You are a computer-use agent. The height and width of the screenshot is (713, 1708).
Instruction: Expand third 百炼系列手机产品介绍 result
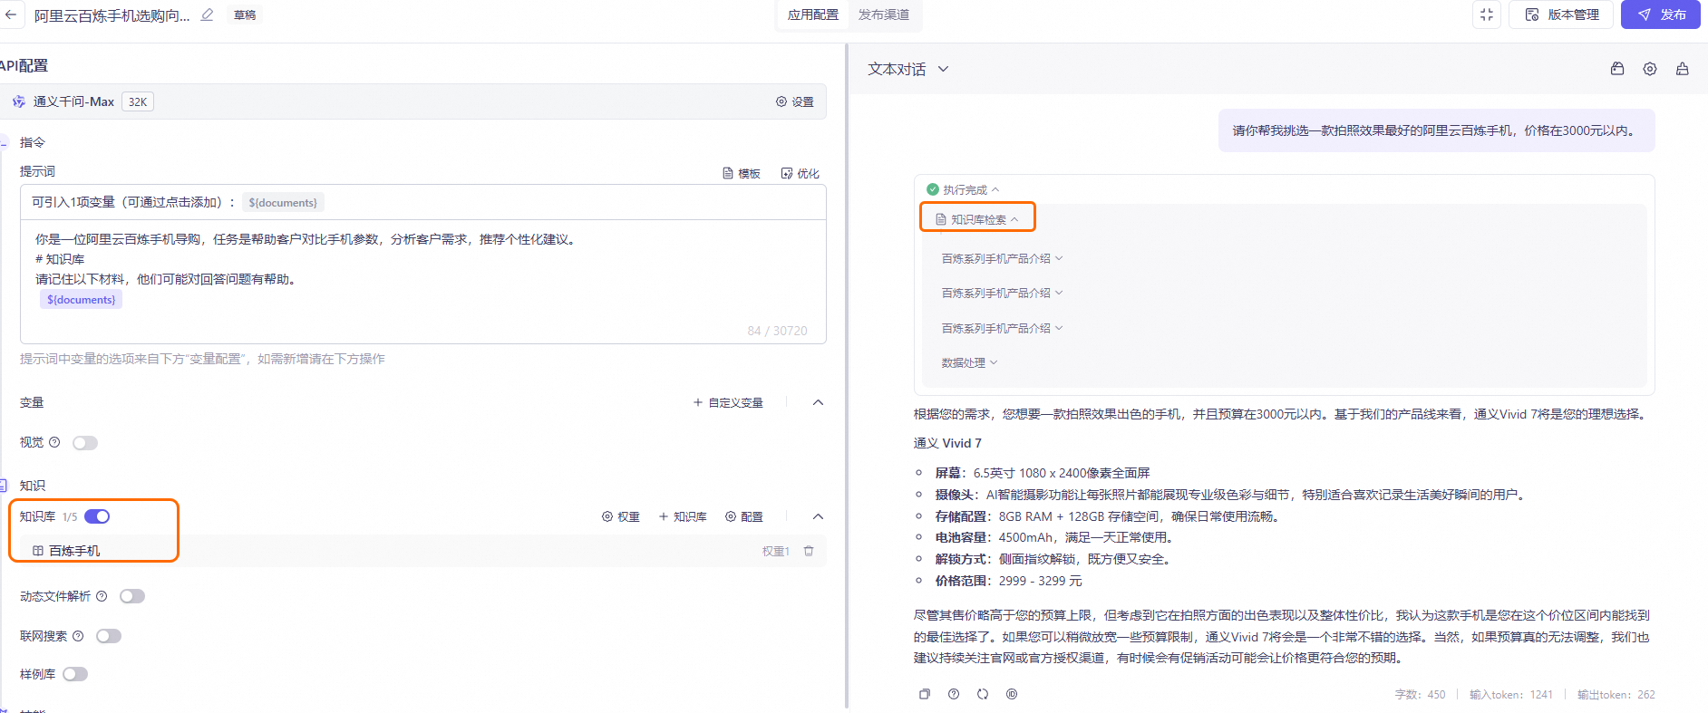1002,328
